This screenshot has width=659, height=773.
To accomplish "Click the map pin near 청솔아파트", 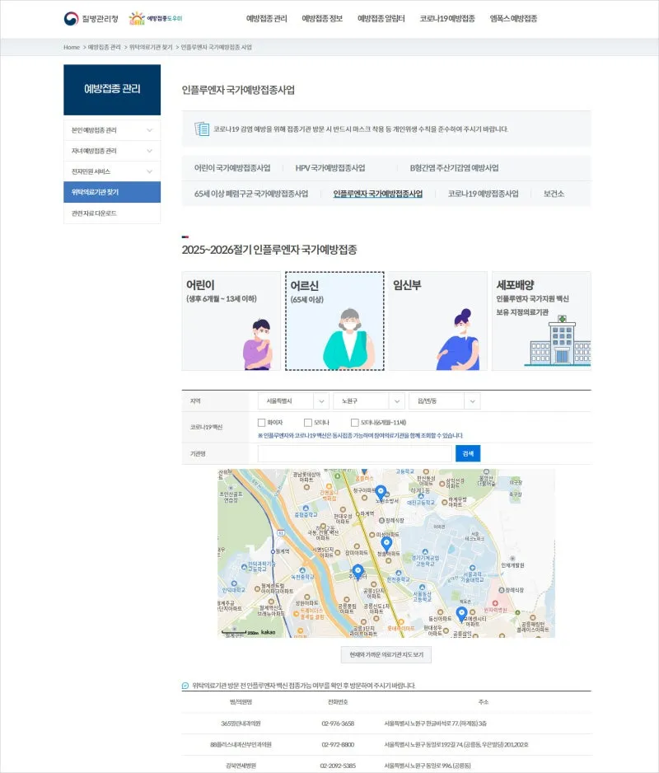I will coord(386,544).
